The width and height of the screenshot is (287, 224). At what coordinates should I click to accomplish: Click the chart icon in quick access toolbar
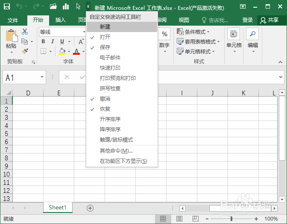tap(66, 6)
